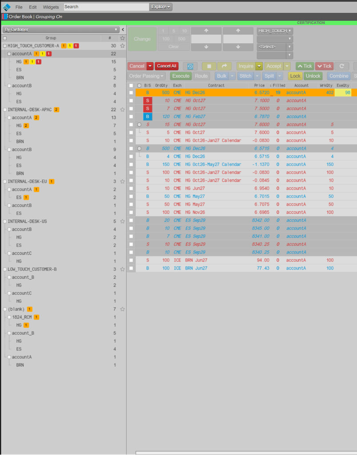The height and width of the screenshot is (455, 357).
Task: Click the Order Book widget icon
Action: (5, 16)
